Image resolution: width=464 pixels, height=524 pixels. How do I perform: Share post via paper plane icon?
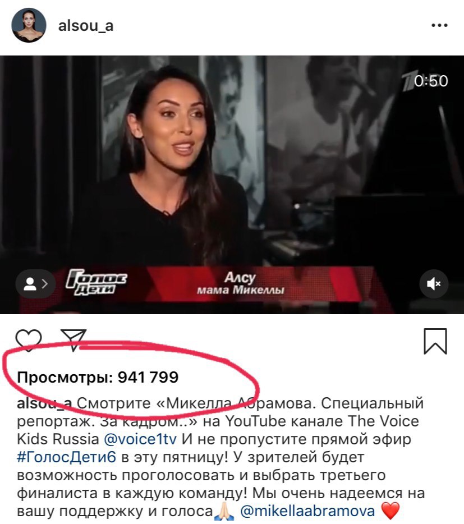[x=73, y=340]
